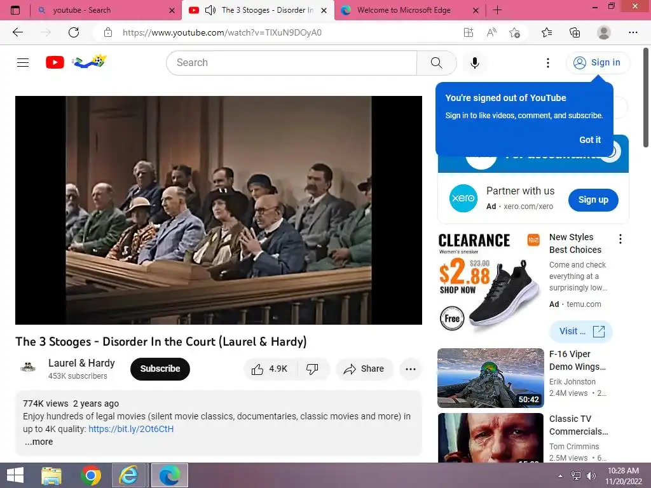651x488 pixels.
Task: Close the youtube - Search tab
Action: pos(172,10)
